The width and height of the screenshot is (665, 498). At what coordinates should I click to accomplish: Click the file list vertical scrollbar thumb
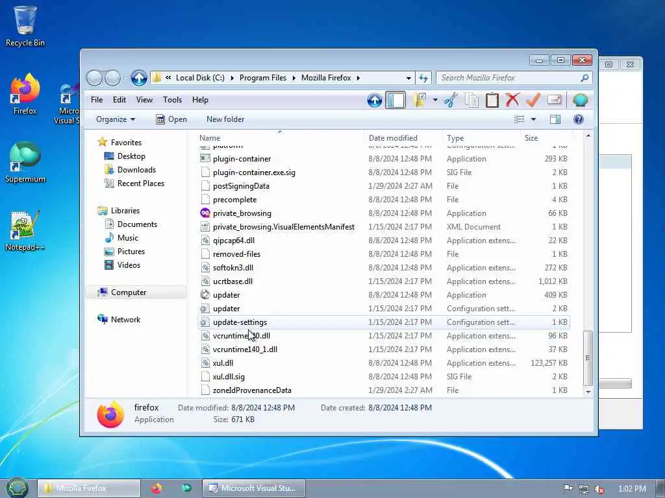pos(588,358)
